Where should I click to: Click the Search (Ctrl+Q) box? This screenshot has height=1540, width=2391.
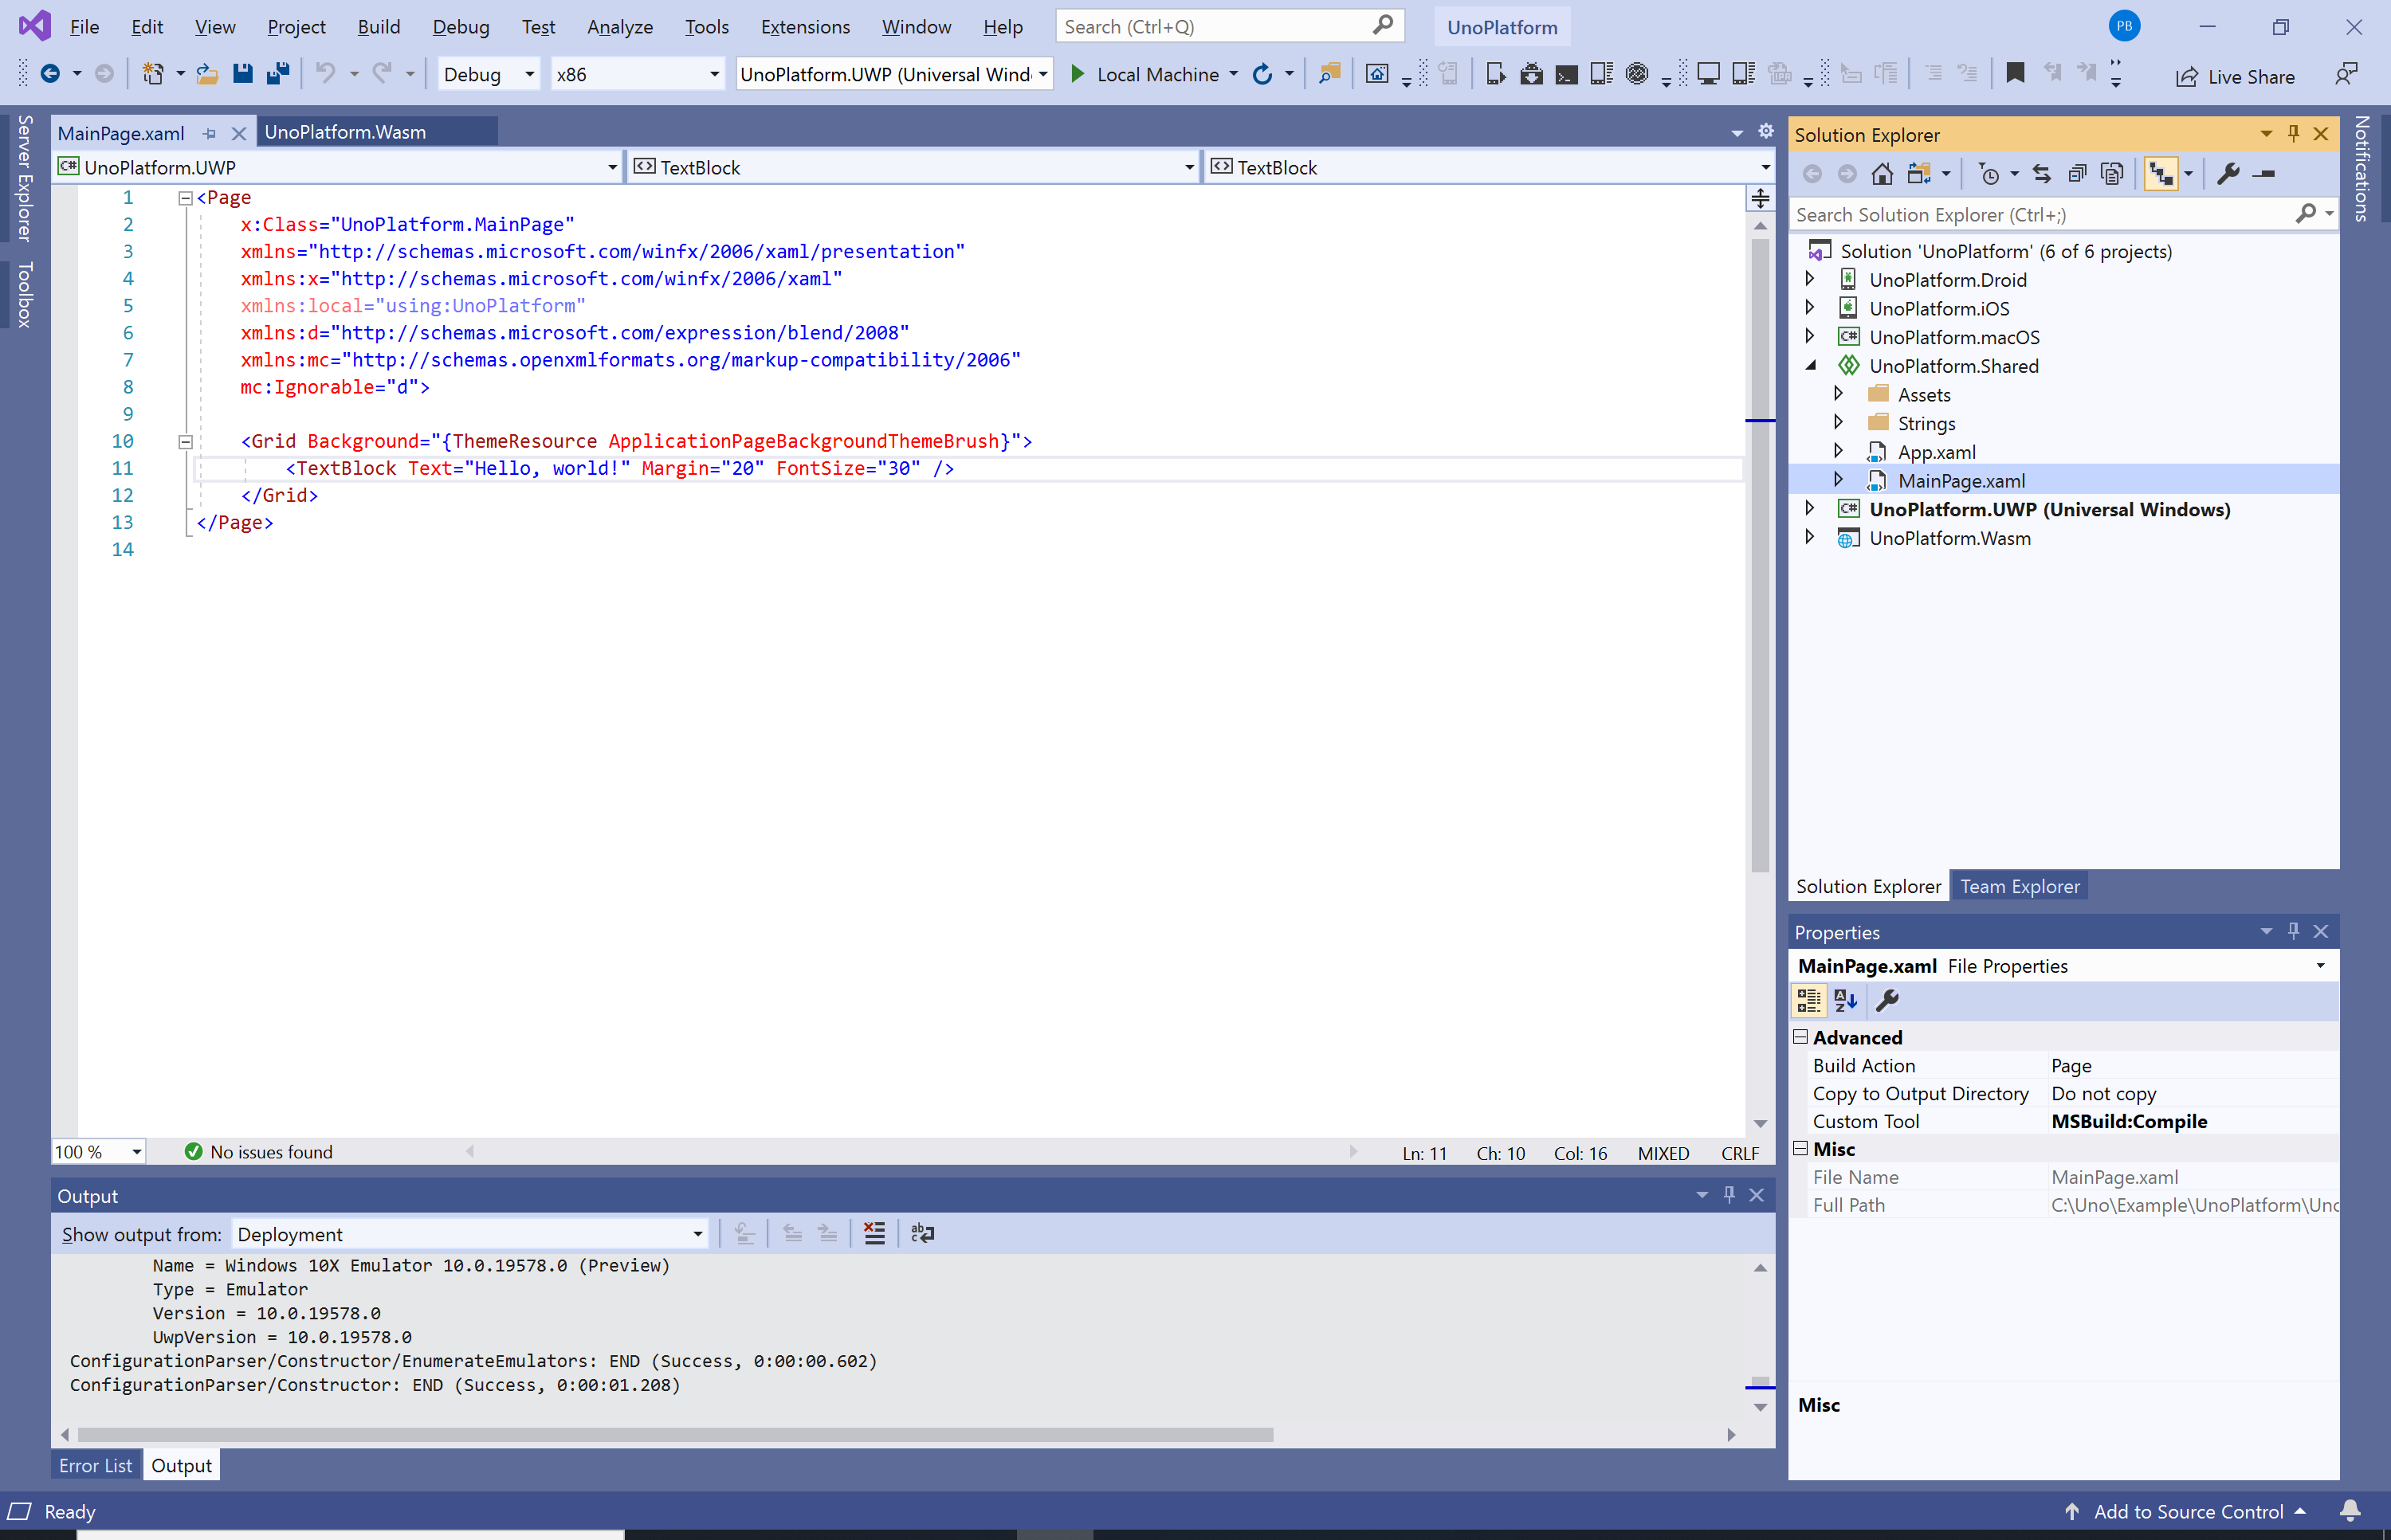pos(1228,26)
